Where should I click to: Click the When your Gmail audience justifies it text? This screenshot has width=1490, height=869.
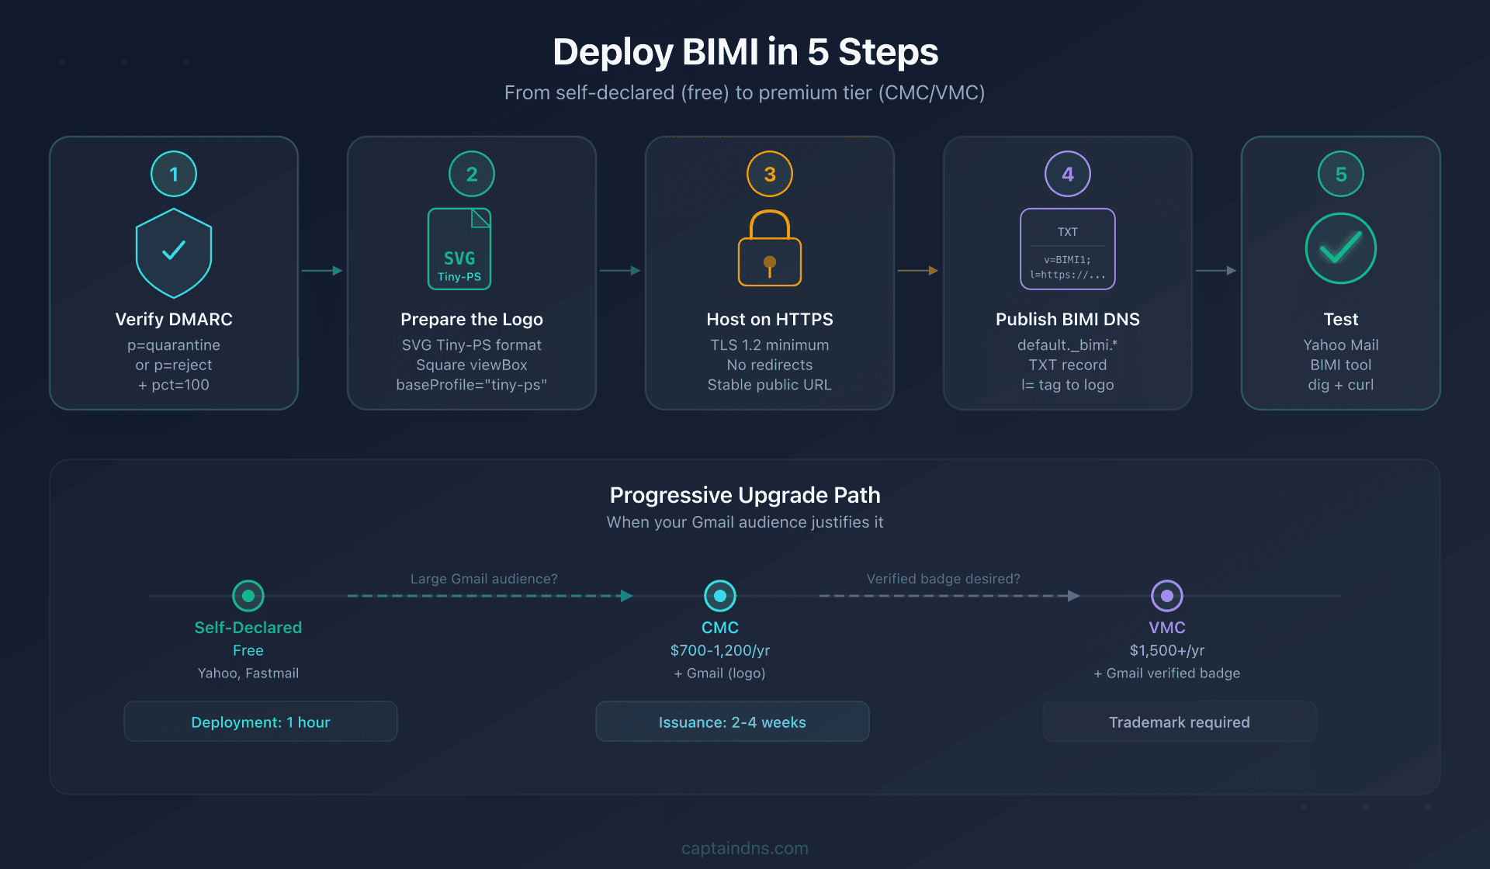coord(745,522)
